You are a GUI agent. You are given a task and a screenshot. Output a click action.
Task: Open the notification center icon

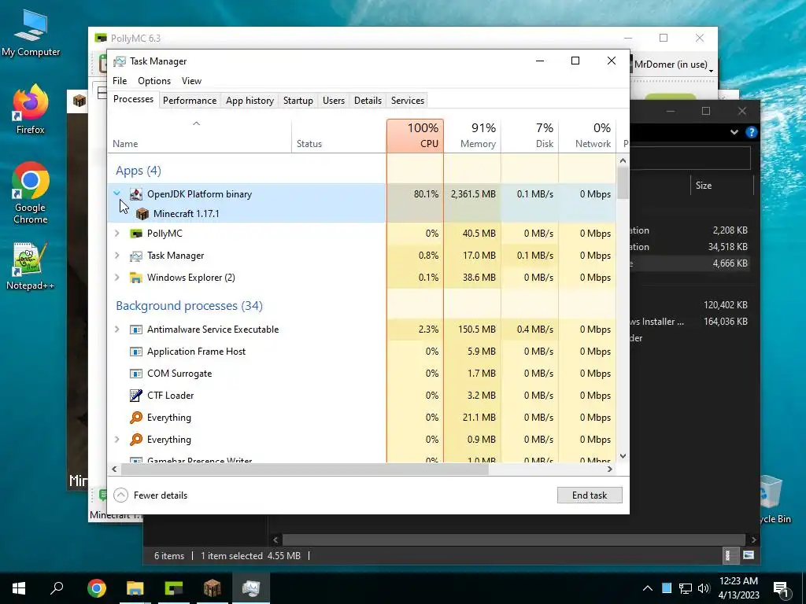pyautogui.click(x=781, y=588)
